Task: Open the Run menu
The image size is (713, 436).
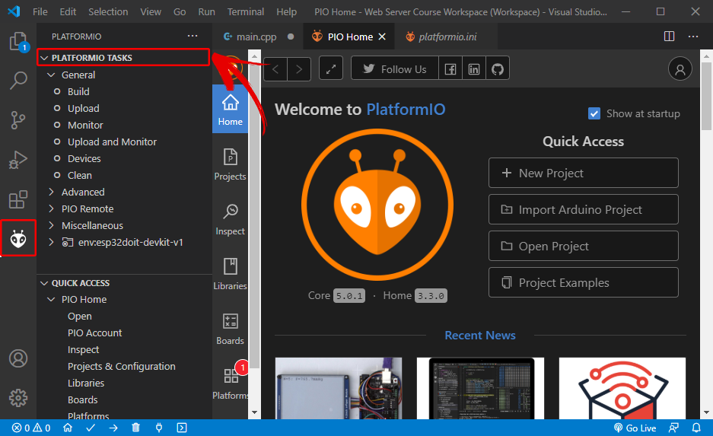Action: coord(206,12)
